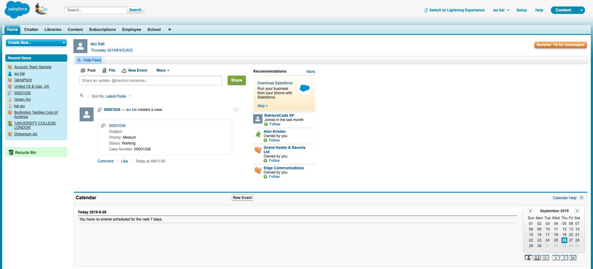Follow Akin Kristen
593x269 pixels.
click(272, 140)
